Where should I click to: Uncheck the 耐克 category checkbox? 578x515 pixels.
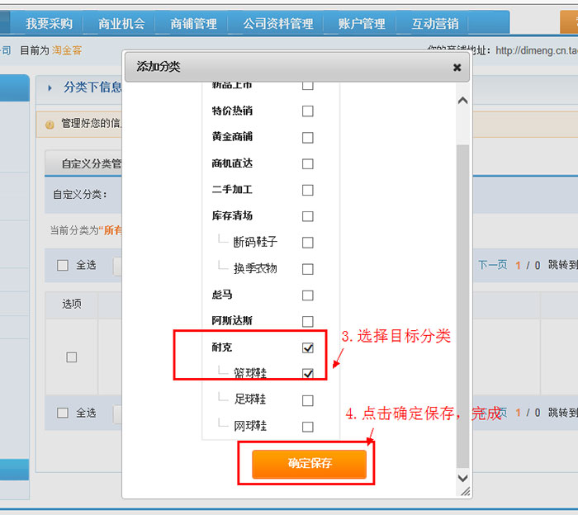(x=308, y=347)
